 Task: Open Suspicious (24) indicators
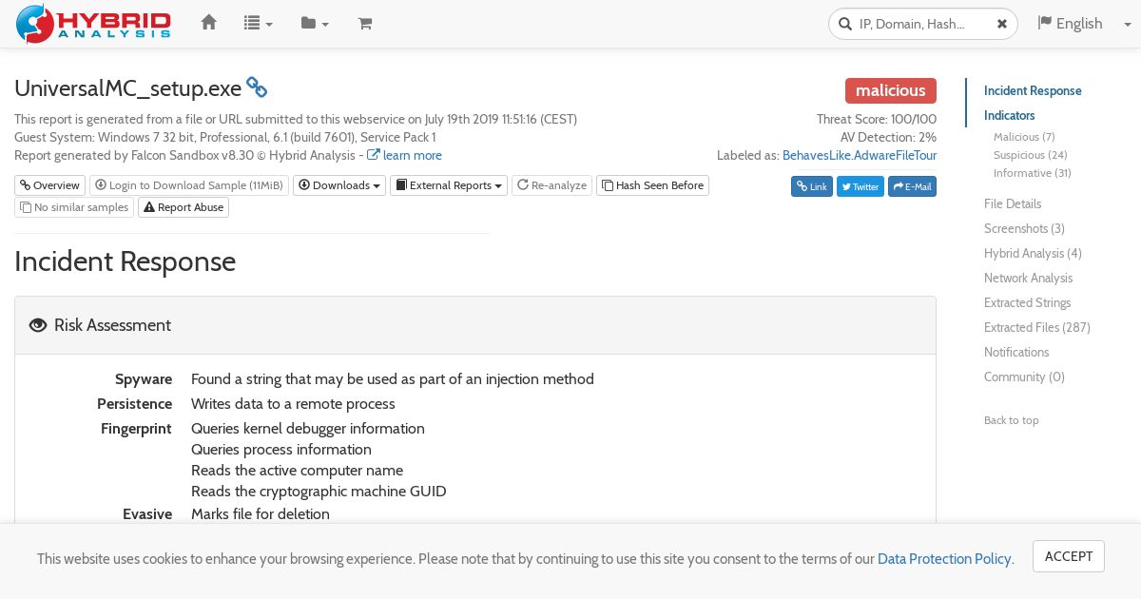click(1030, 155)
